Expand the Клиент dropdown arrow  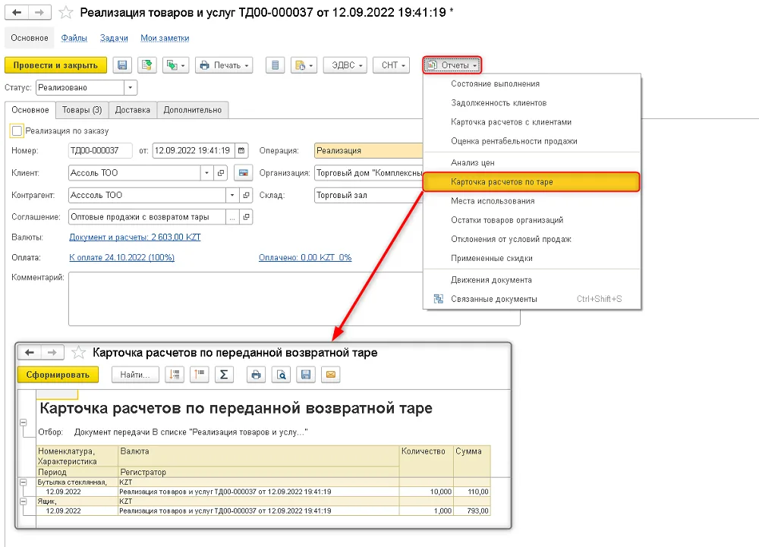[206, 173]
